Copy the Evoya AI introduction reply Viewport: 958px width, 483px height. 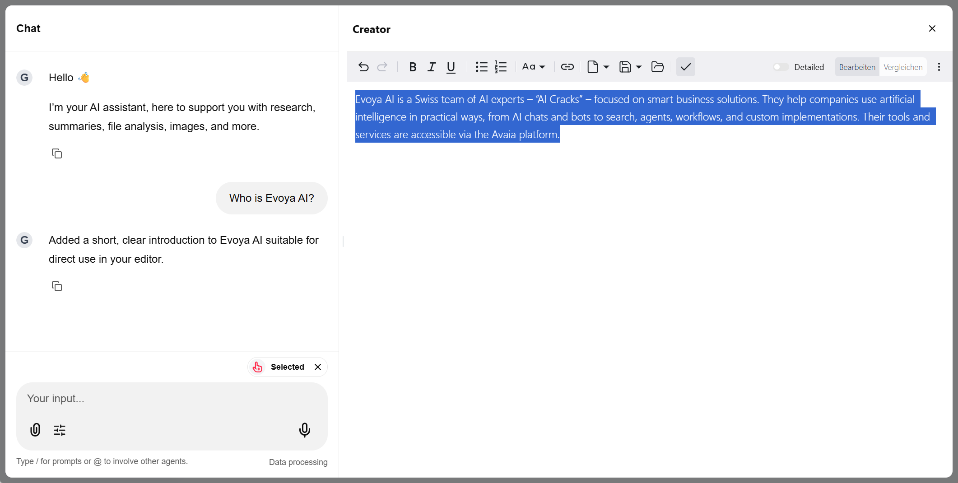[x=57, y=286]
